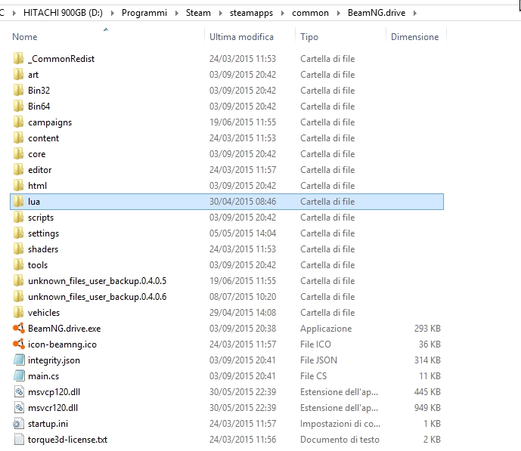The width and height of the screenshot is (521, 451).
Task: Select the icon-beamng.ico file name
Action: point(62,344)
